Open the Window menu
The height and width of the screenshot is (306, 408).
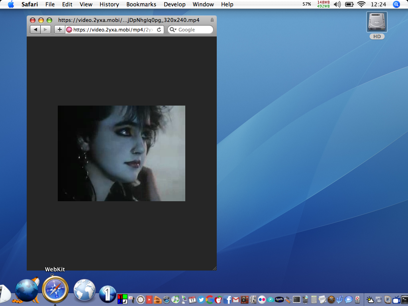tap(203, 4)
